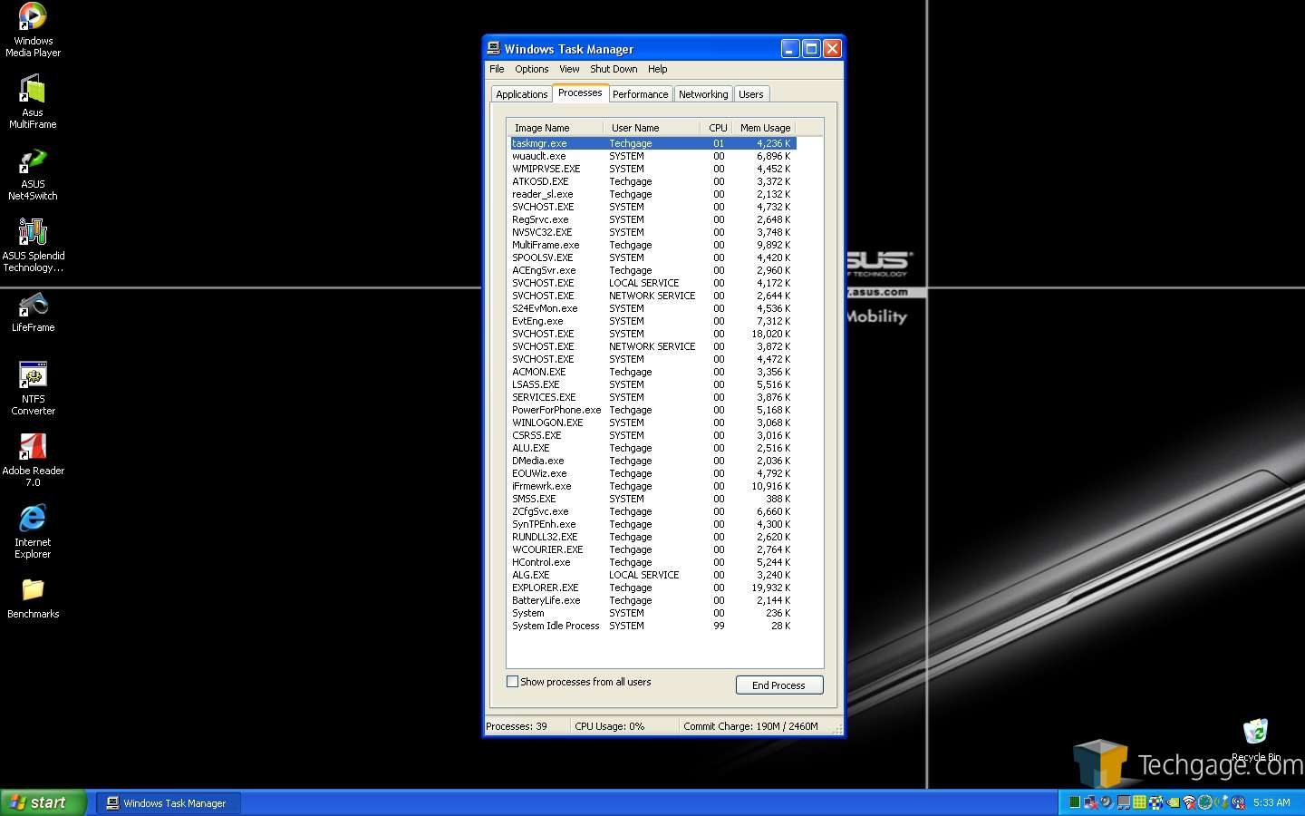Select ACEngSvr.exe process row
The width and height of the screenshot is (1305, 816).
pyautogui.click(x=652, y=270)
